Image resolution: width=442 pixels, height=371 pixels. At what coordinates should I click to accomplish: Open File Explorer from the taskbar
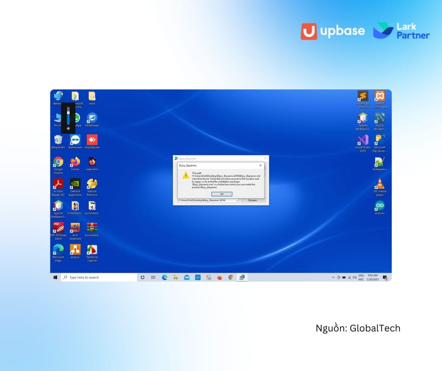tap(175, 277)
